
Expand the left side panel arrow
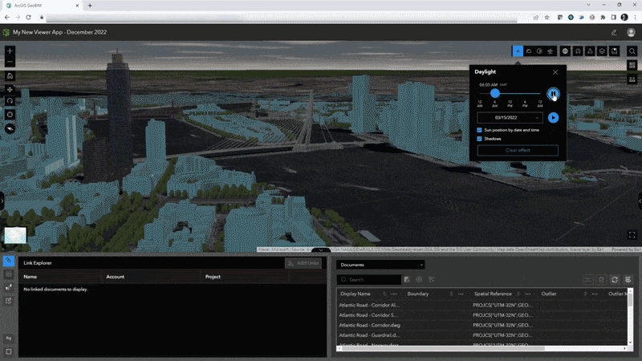pos(2,201)
